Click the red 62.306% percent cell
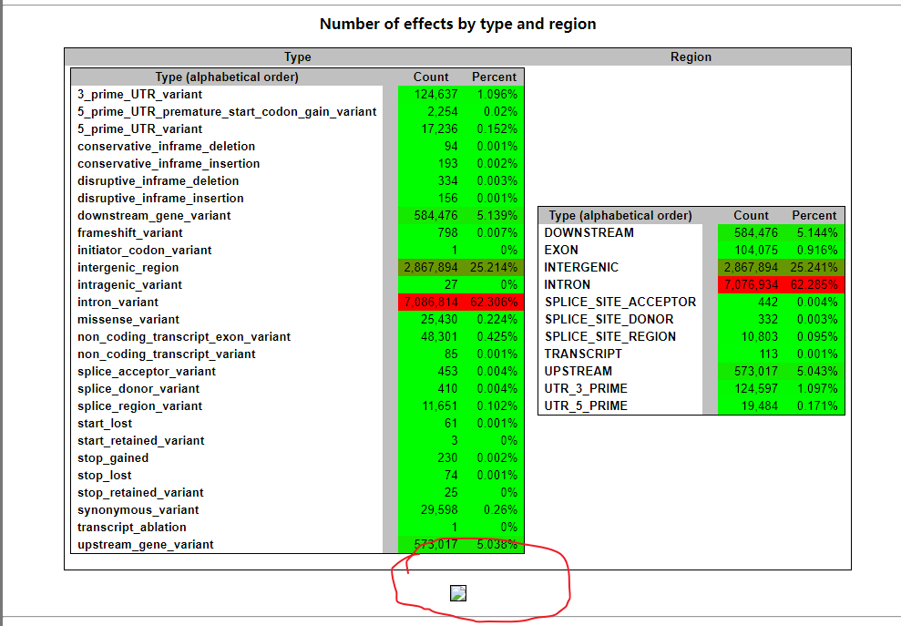Viewport: 901px width, 626px height. [495, 302]
